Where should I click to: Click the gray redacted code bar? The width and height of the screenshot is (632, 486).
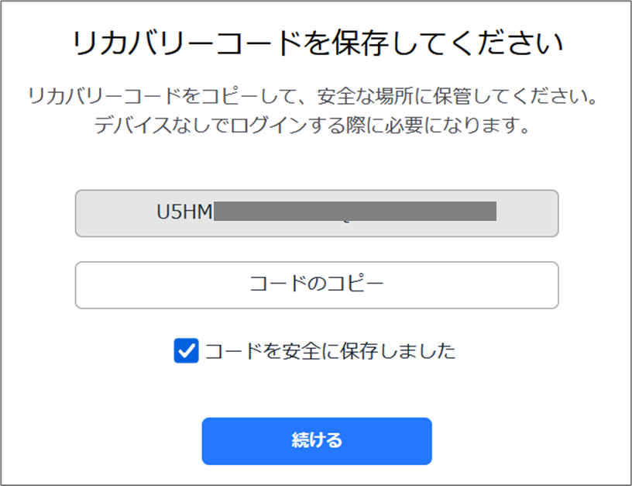(x=354, y=212)
